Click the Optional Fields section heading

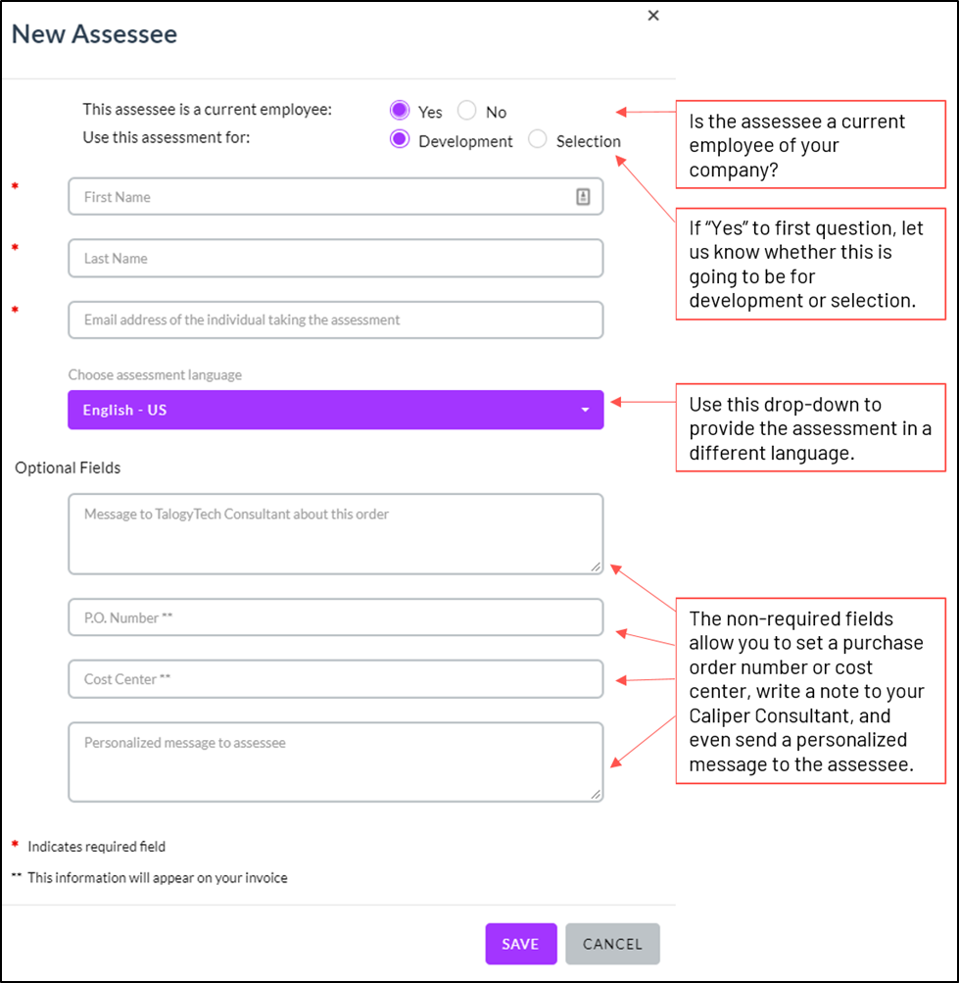67,467
